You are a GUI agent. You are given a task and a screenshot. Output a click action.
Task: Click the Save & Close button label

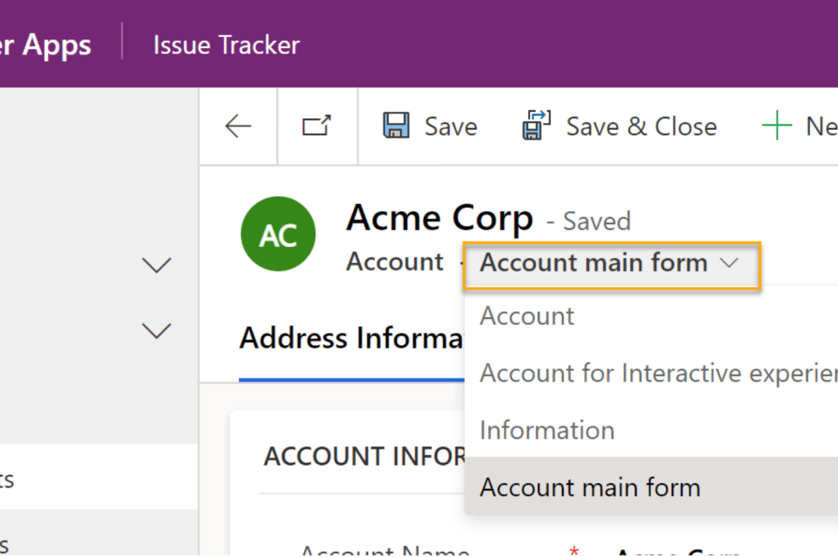click(641, 125)
